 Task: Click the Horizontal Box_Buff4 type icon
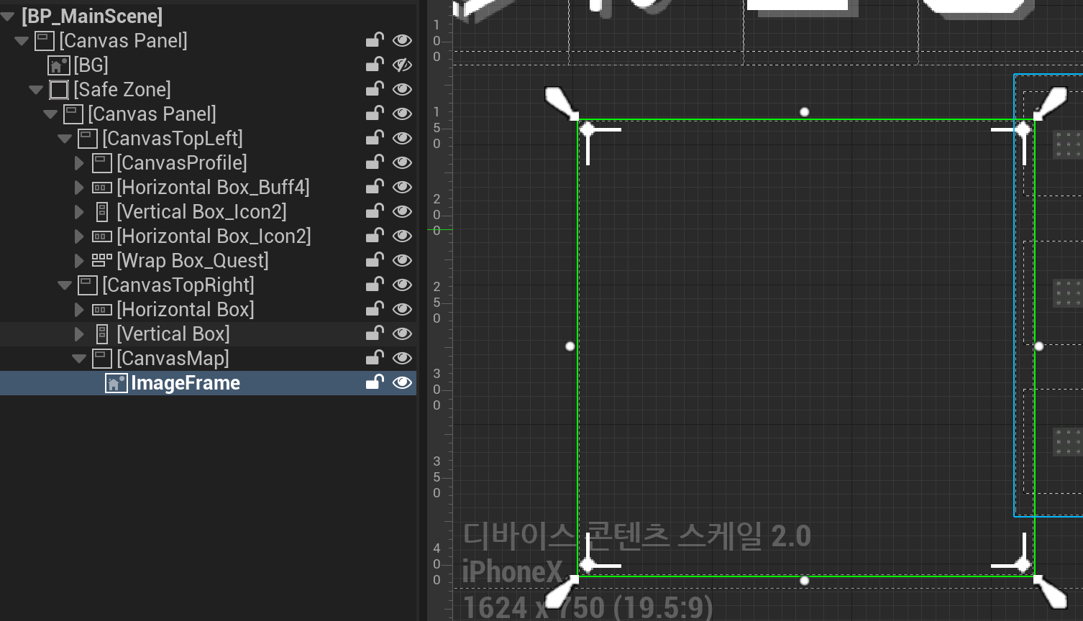click(101, 188)
